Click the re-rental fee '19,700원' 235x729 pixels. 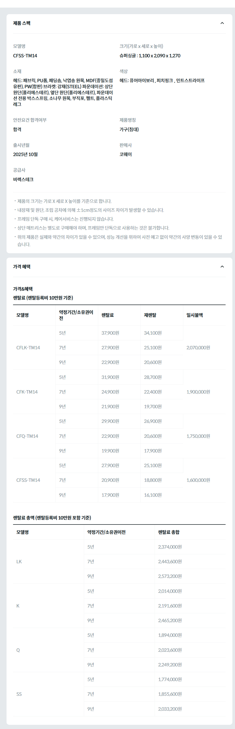point(153,406)
